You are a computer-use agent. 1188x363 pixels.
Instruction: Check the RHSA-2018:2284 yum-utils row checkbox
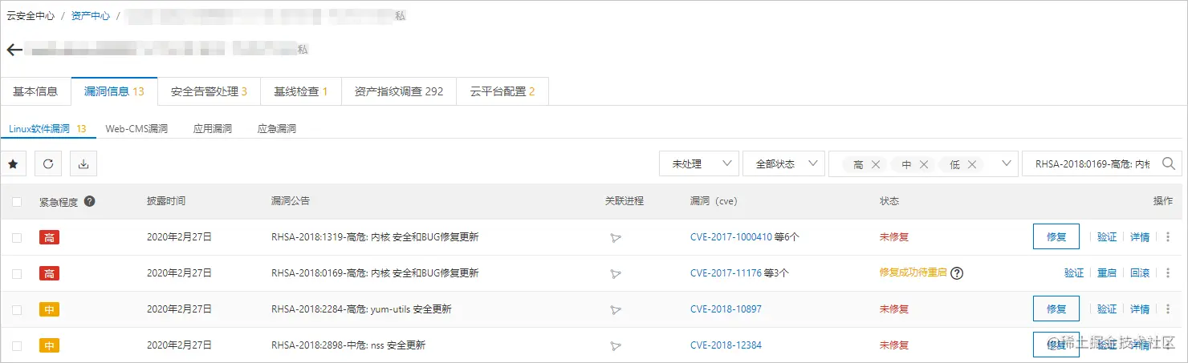(17, 310)
